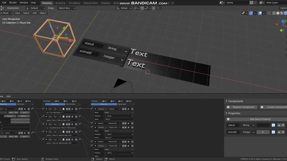Open the object visibility filter icon

click(x=244, y=13)
